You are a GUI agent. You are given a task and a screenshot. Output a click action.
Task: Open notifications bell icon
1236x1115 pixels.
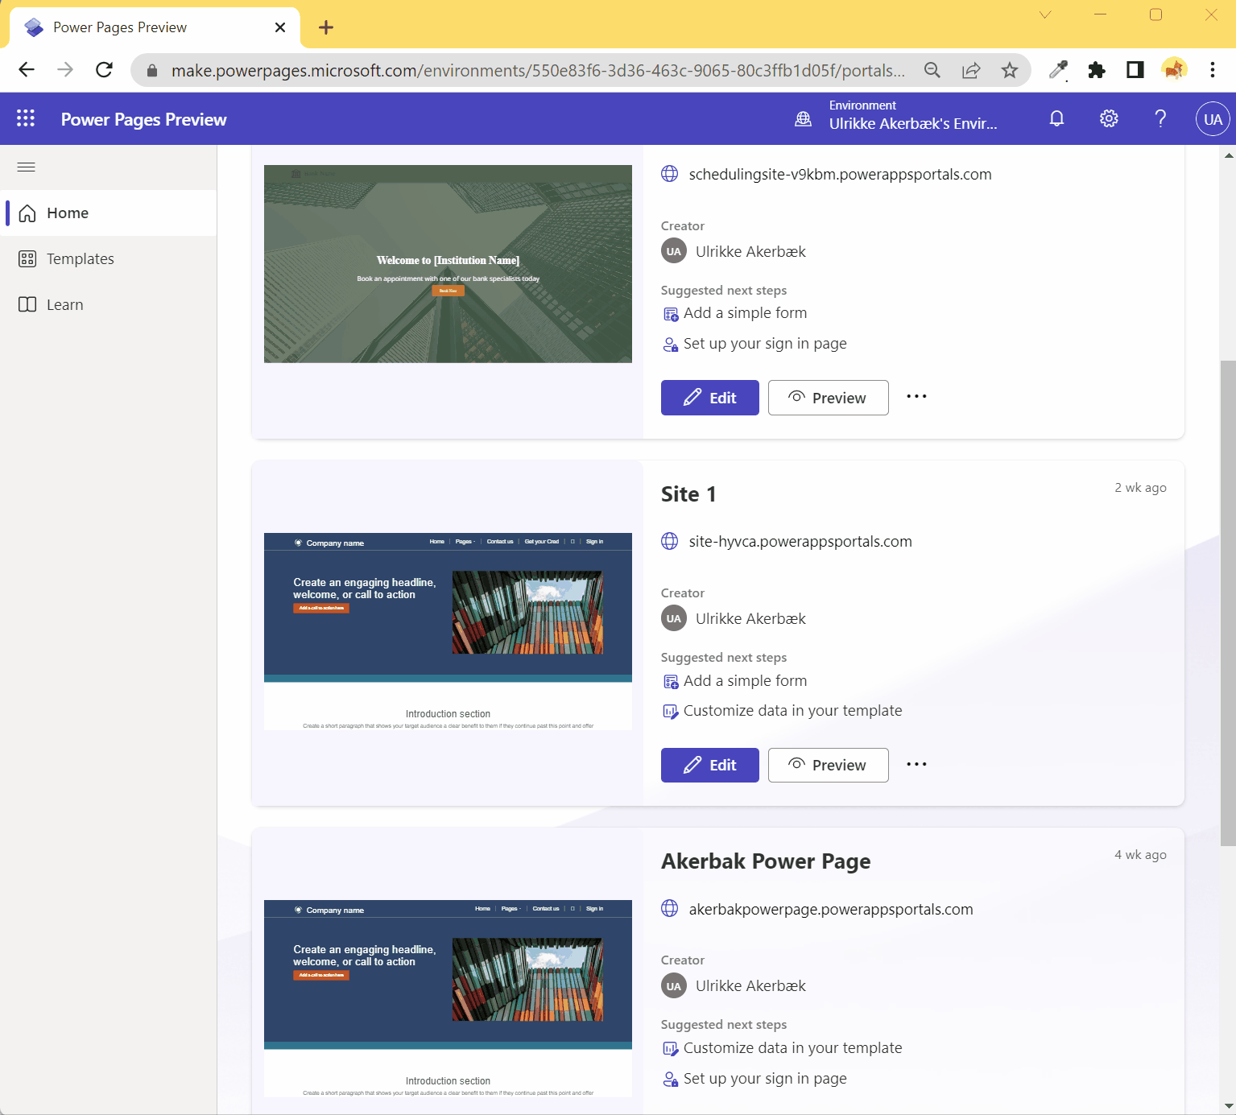click(x=1056, y=119)
